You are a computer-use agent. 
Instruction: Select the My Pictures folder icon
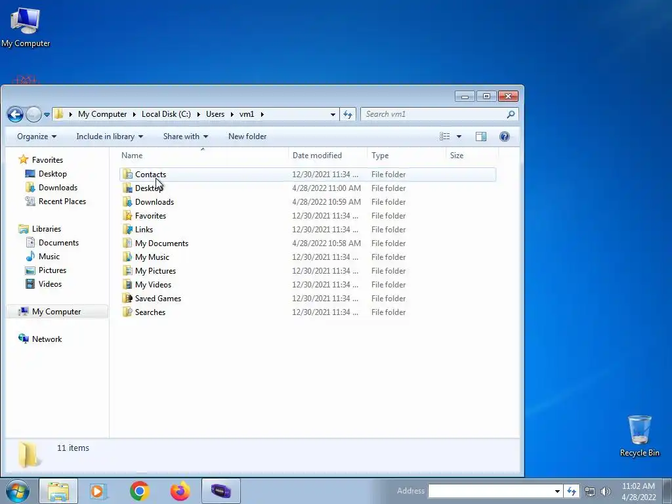[x=127, y=271]
